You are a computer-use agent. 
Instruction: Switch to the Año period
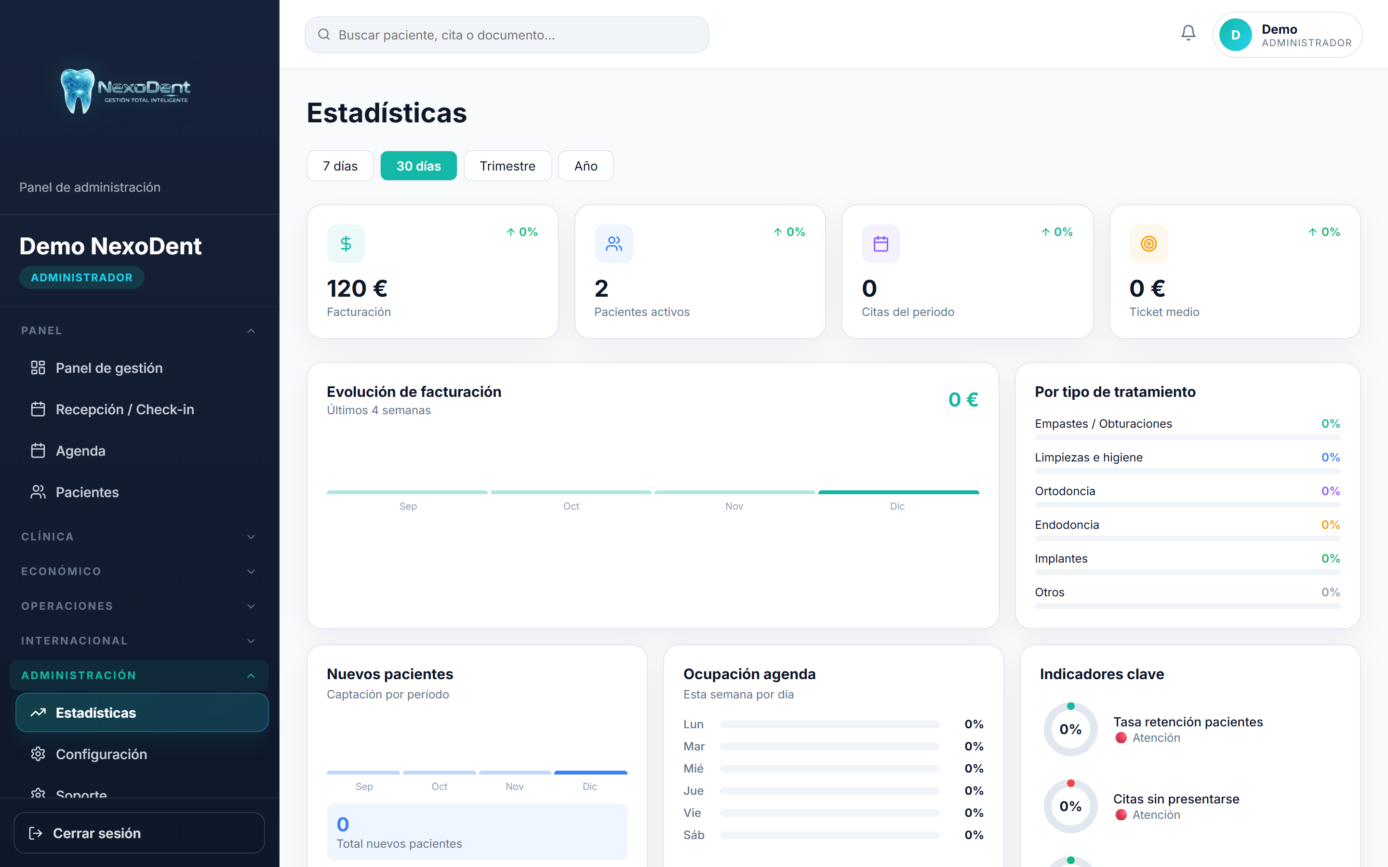[x=586, y=166]
